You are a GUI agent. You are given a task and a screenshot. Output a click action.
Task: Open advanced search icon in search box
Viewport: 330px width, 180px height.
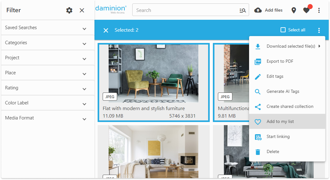243,10
